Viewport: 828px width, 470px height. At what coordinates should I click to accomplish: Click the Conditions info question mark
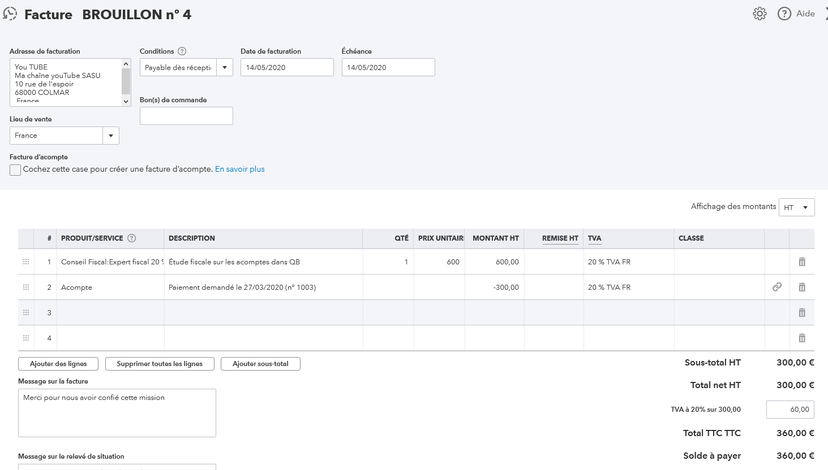(182, 51)
